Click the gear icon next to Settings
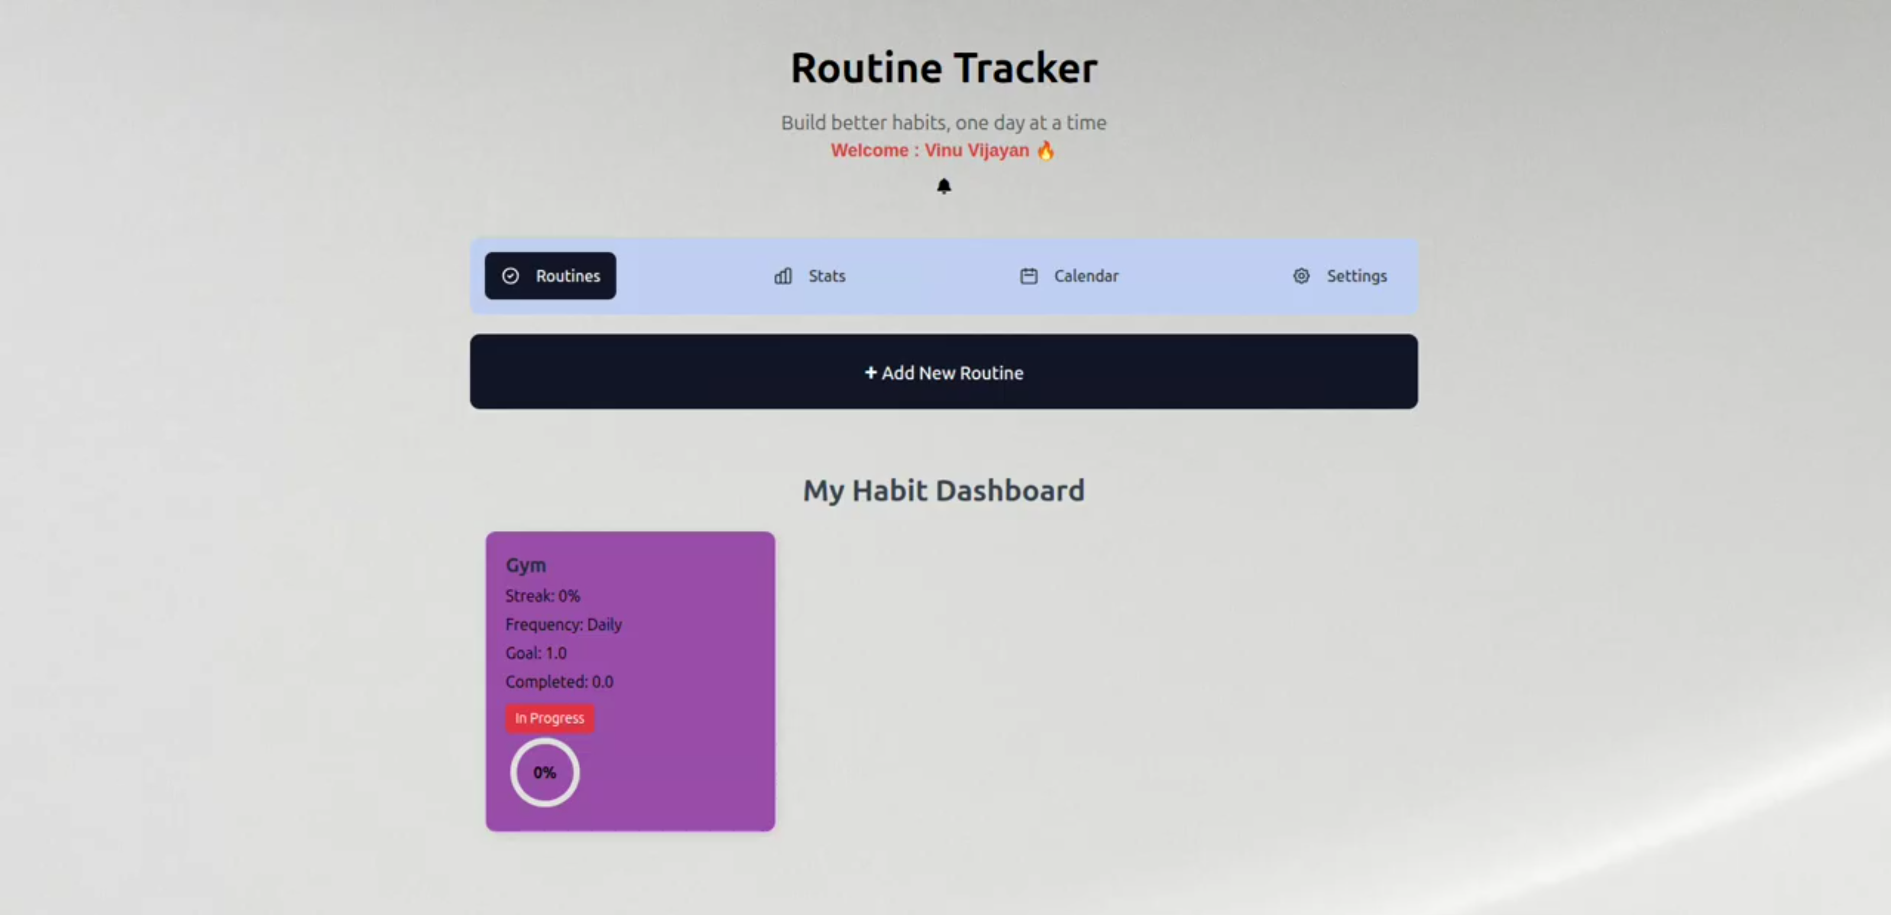Screen dimensions: 1891x915 (x=1301, y=276)
